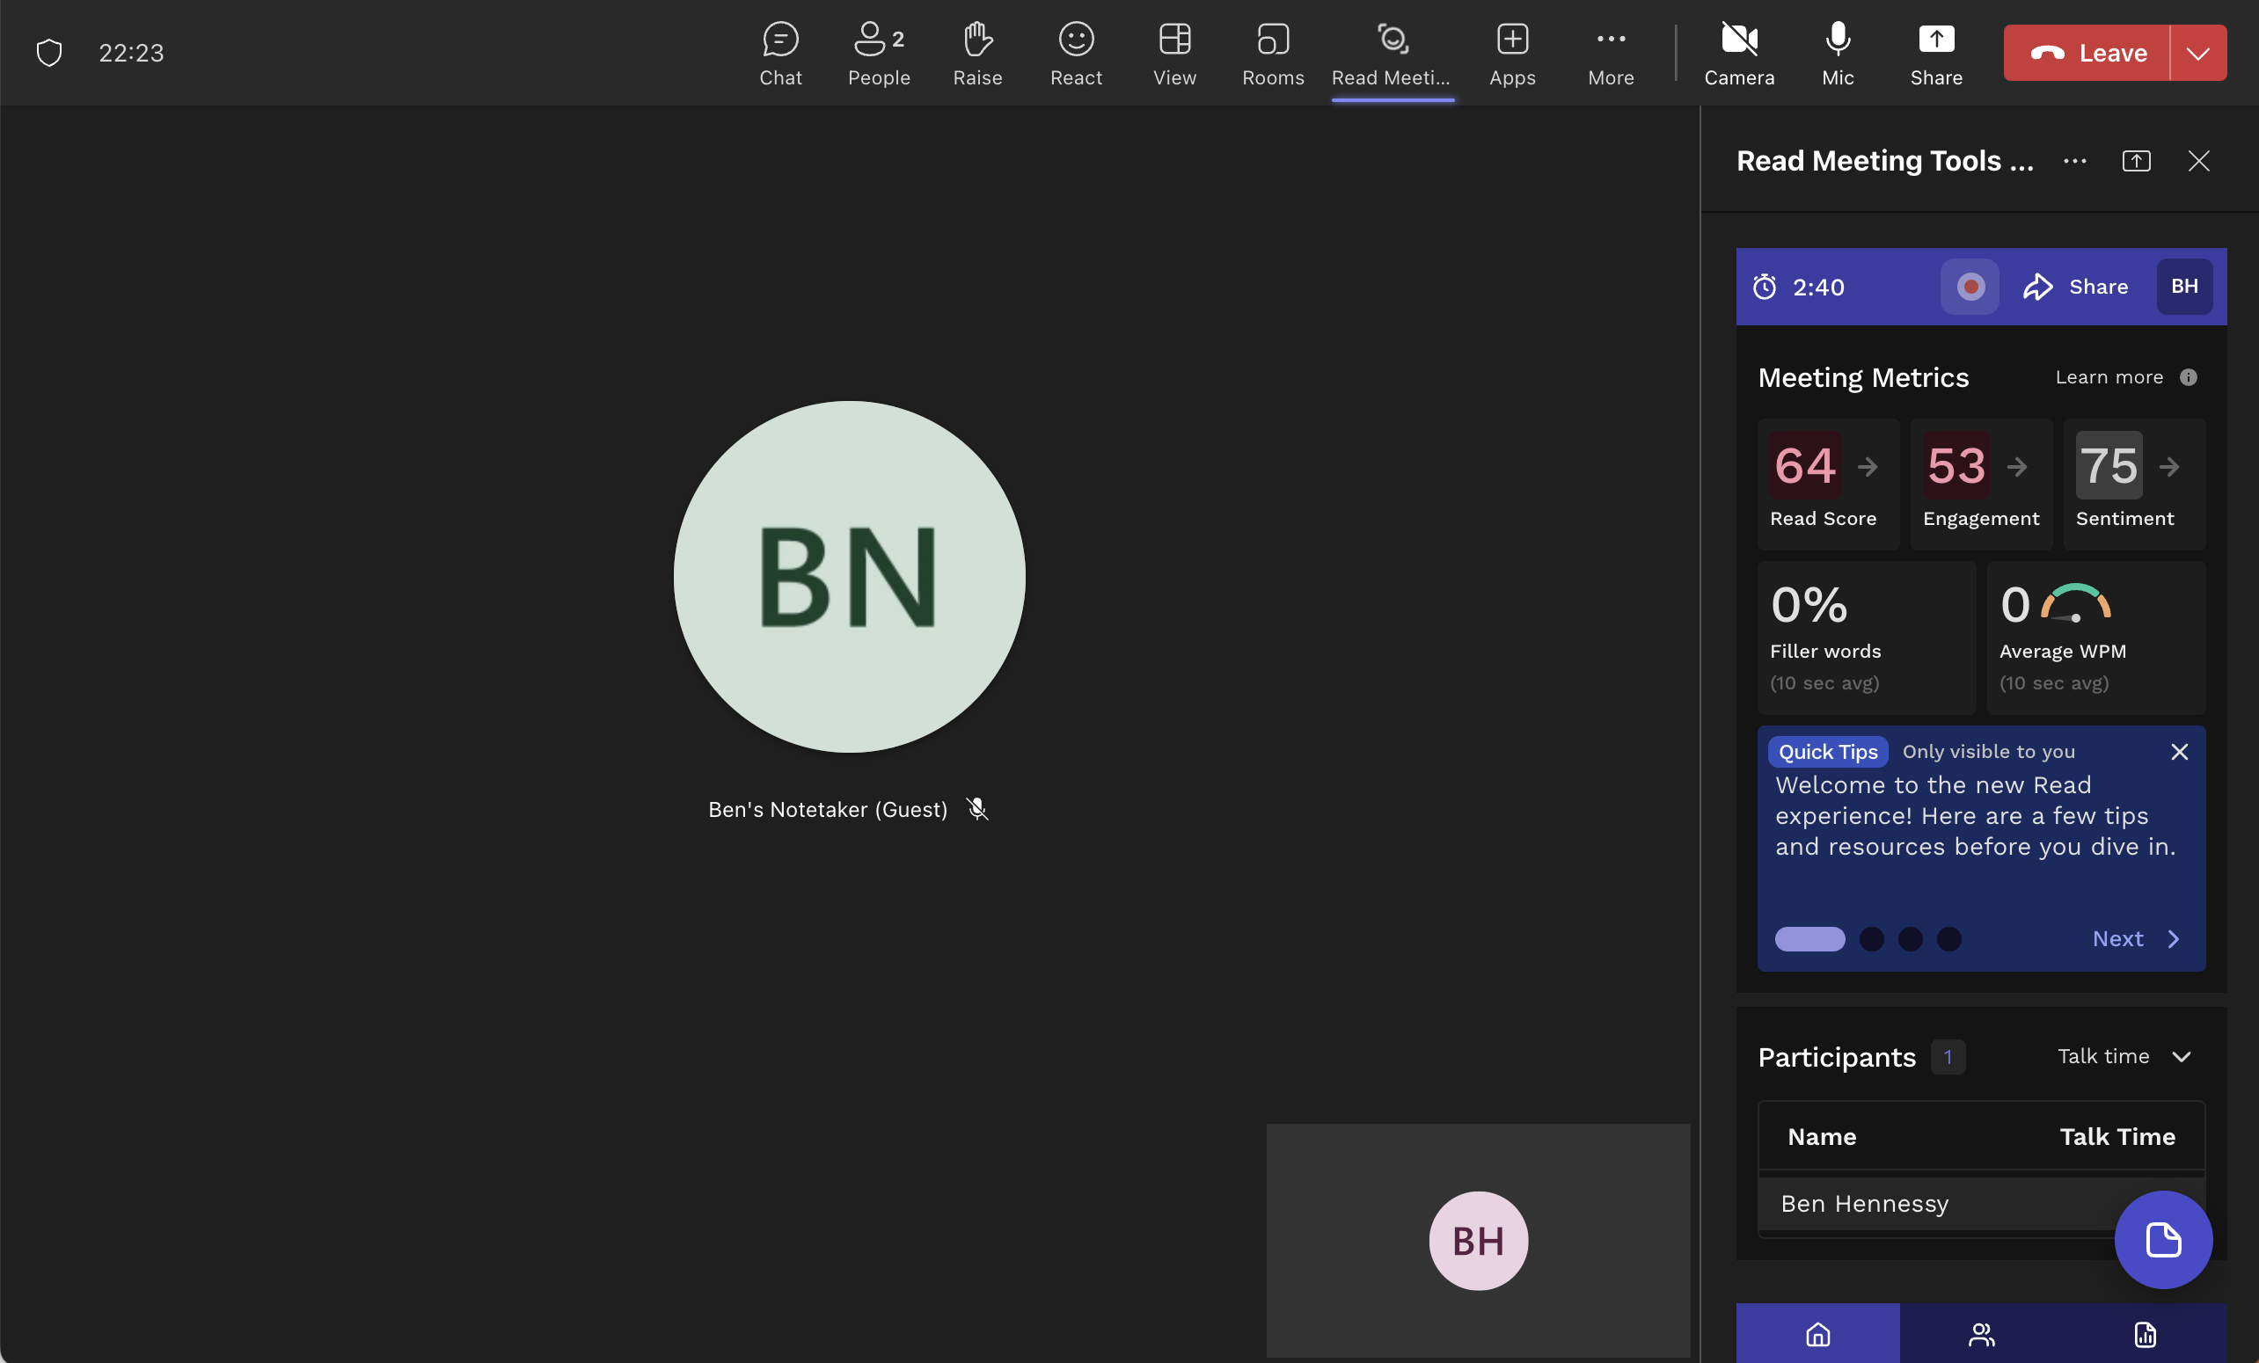Viewport: 2259px width, 1363px height.
Task: Open the BH account menu
Action: (2184, 286)
